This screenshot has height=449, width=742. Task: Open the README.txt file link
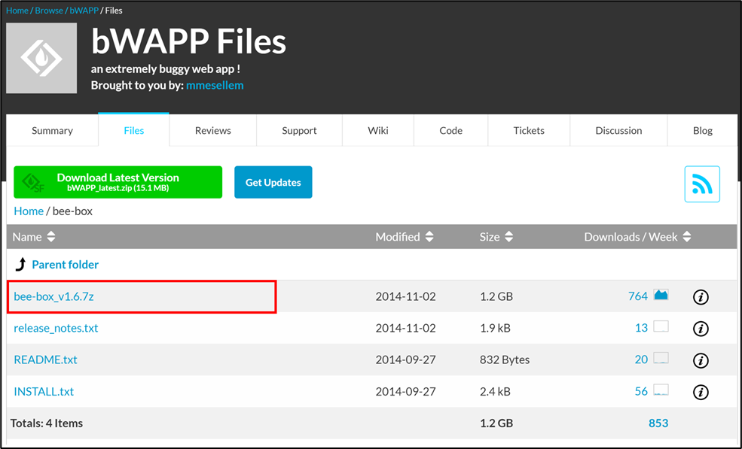tap(45, 360)
